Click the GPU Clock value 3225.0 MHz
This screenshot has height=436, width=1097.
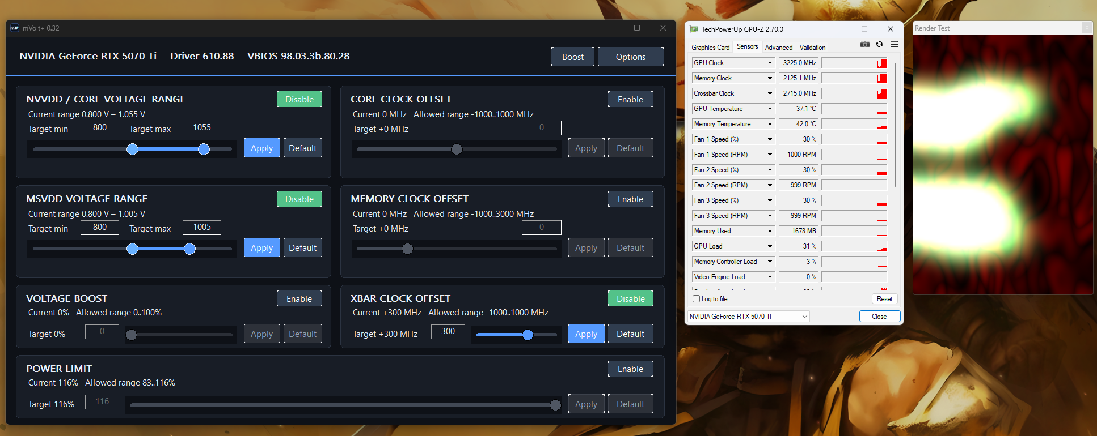(799, 63)
